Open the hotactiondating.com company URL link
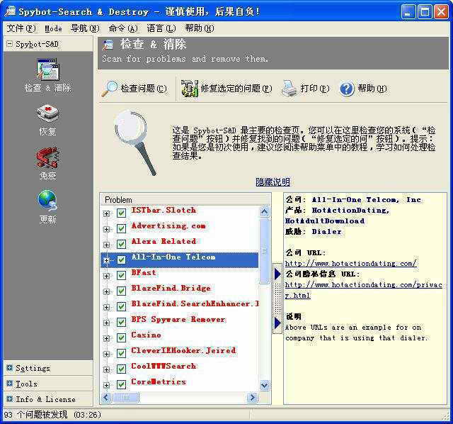The width and height of the screenshot is (453, 424). [x=350, y=264]
